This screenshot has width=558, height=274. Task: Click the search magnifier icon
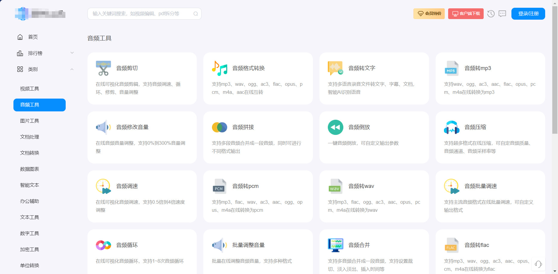[x=196, y=14]
